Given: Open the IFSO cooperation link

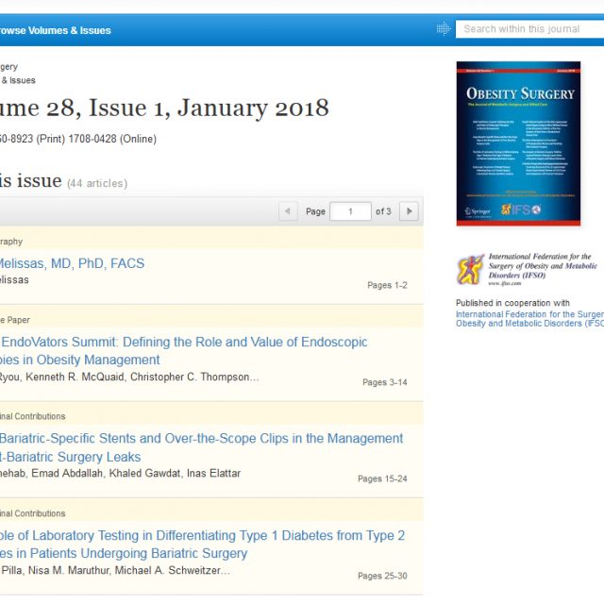Looking at the screenshot, I should point(528,319).
